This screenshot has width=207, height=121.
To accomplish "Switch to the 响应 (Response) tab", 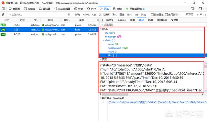I will (x=141, y=20).
